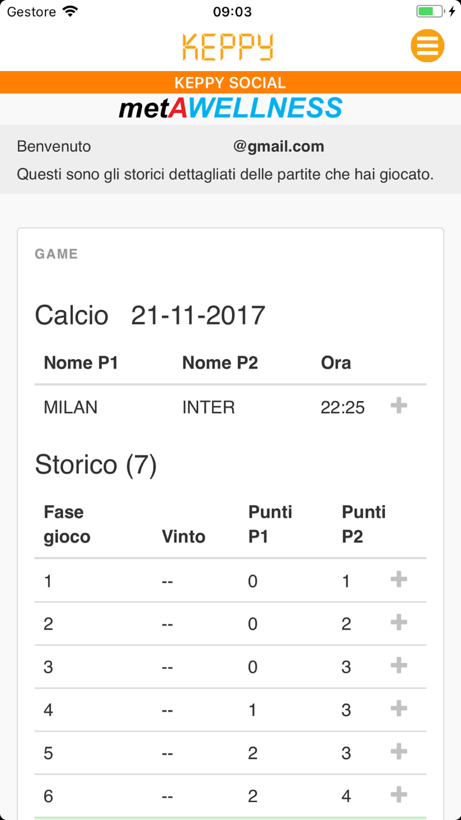The image size is (461, 820).
Task: Expand details for game phase 5
Action: [x=399, y=752]
